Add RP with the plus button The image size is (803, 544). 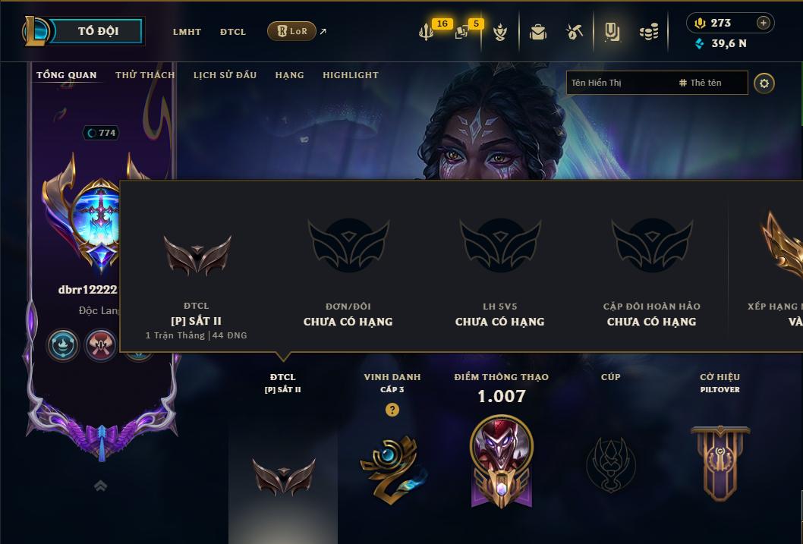763,23
